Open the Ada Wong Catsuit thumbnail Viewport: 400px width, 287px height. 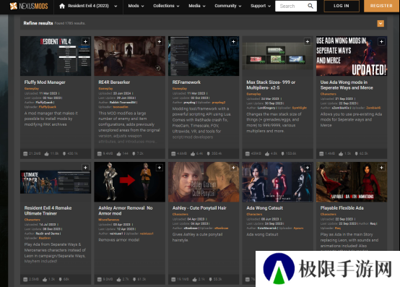277,181
